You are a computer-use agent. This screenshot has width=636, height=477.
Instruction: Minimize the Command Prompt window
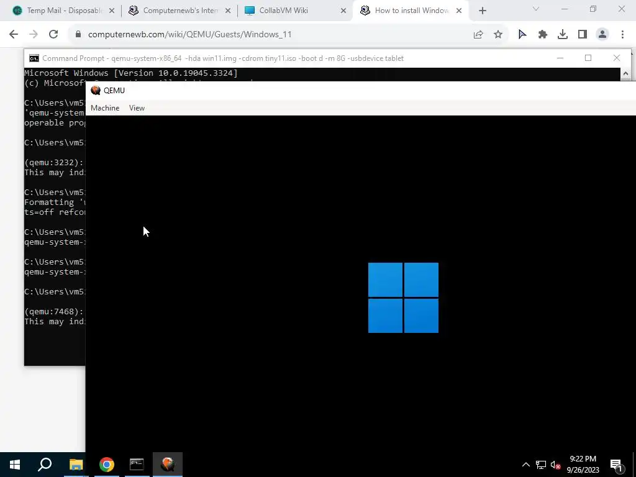click(x=560, y=58)
